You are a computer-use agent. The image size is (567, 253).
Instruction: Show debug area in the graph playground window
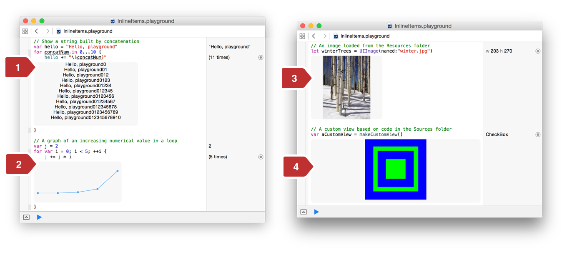point(26,217)
